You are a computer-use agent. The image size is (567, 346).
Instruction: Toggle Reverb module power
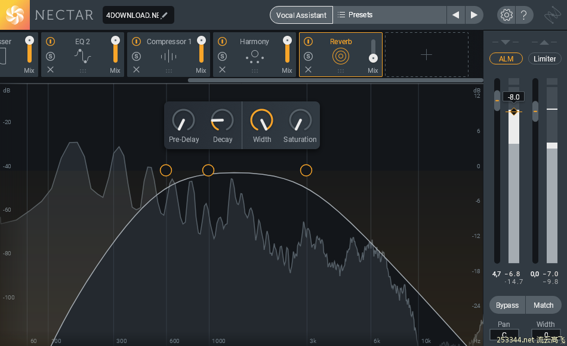(308, 42)
